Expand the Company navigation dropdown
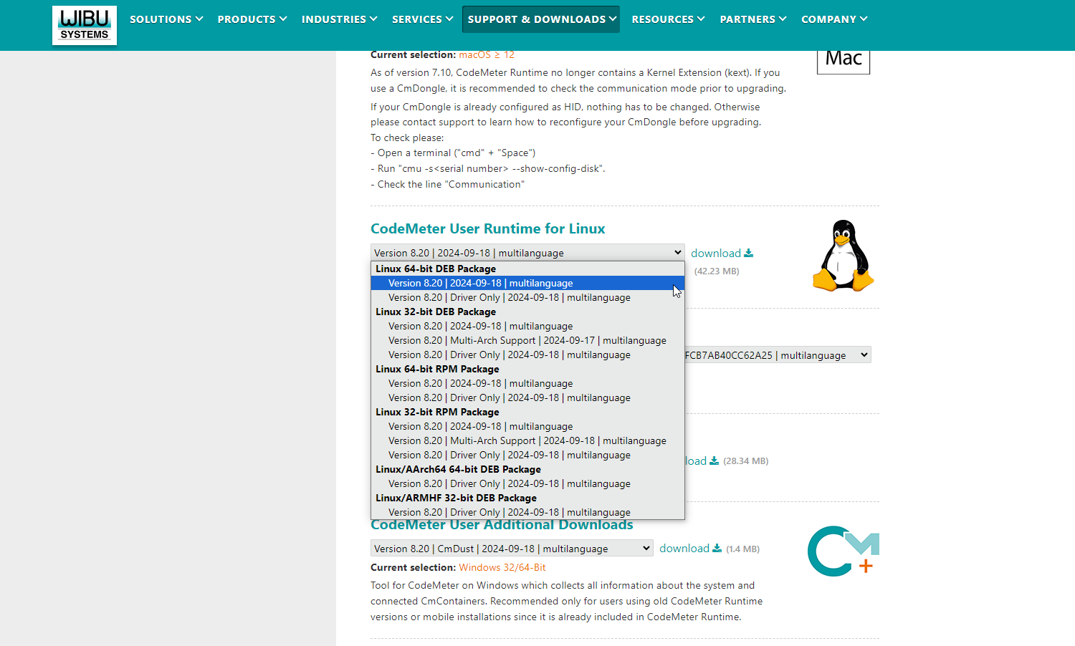 pos(834,19)
